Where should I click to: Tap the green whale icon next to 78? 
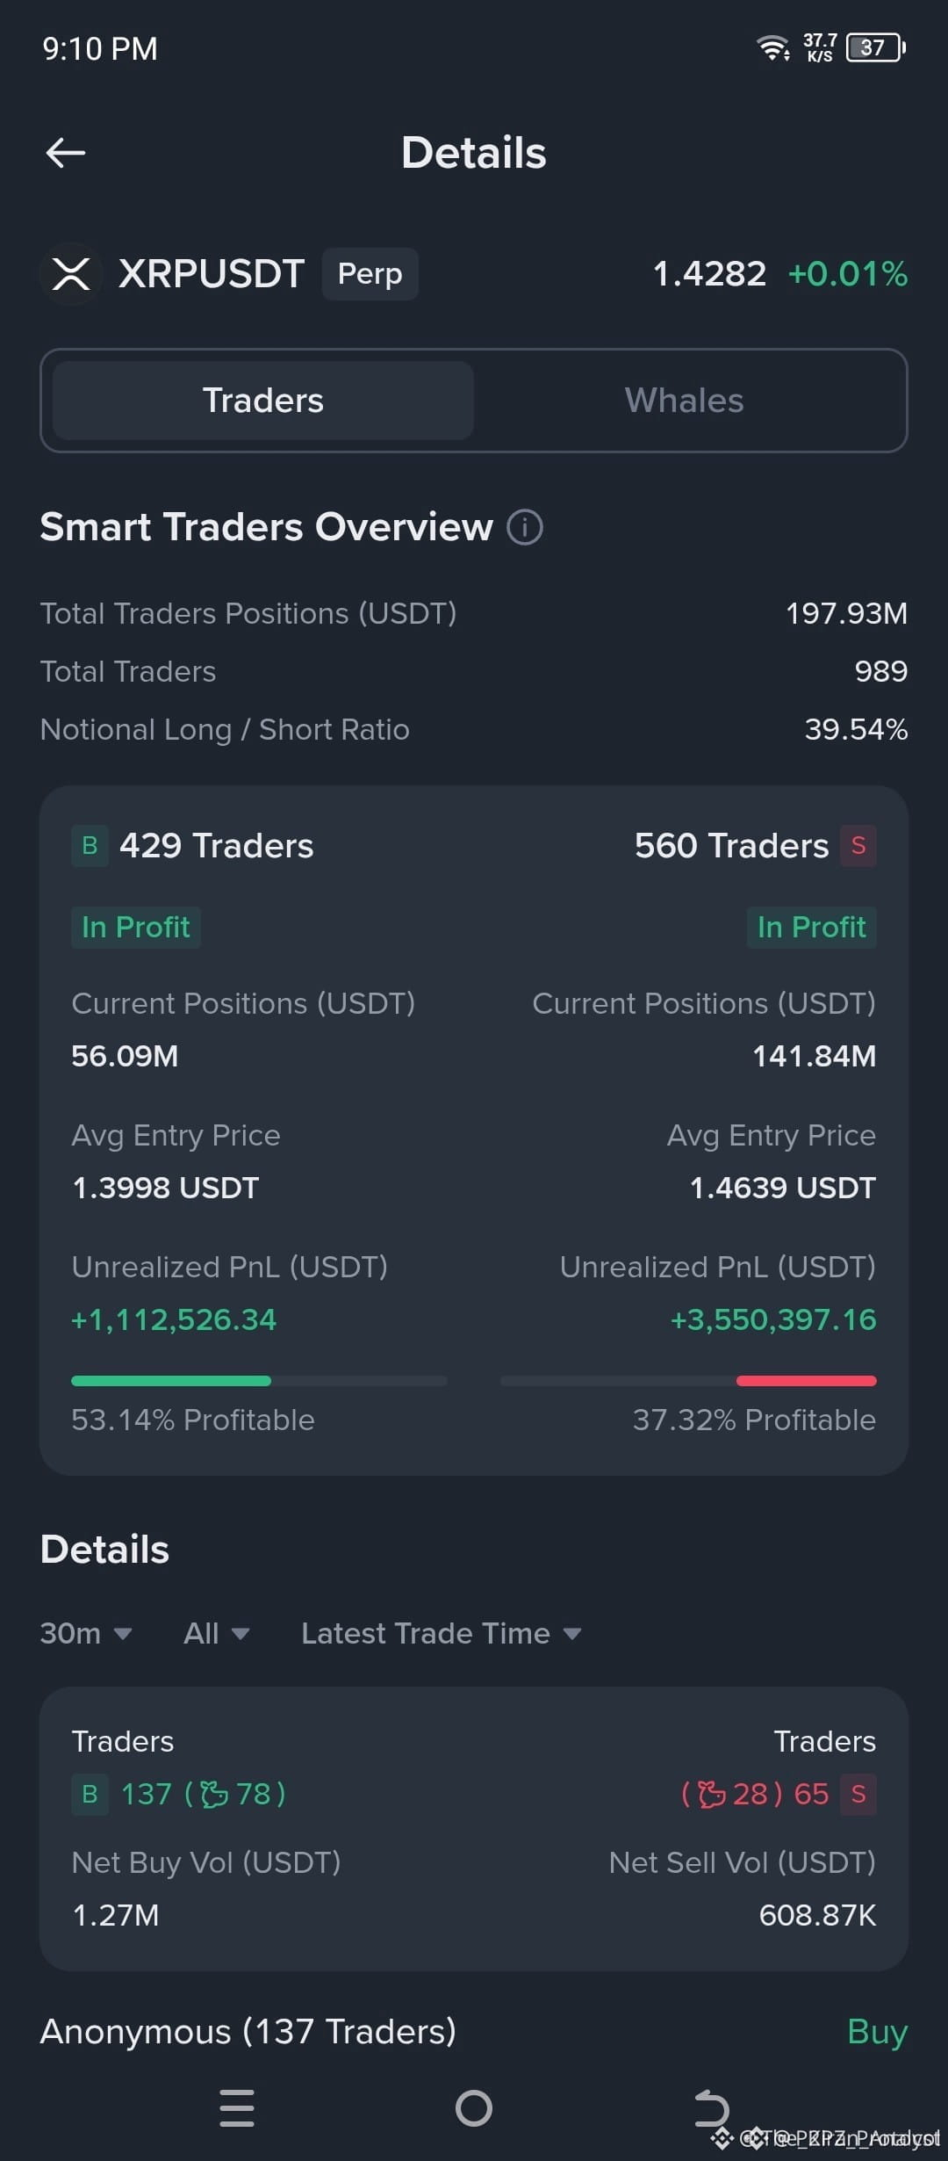pyautogui.click(x=214, y=1794)
